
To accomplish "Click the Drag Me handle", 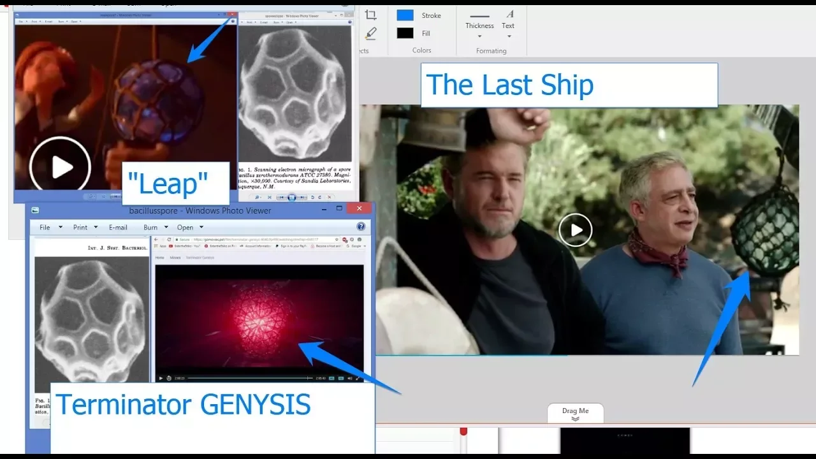I will 575,413.
